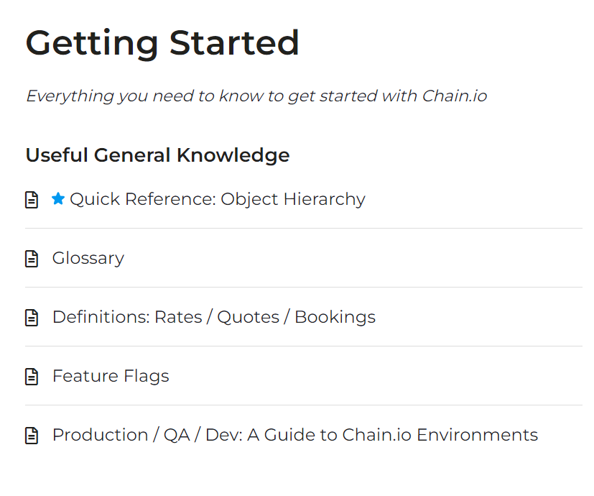The height and width of the screenshot is (496, 594).
Task: Open Definitions: Rates / Quotes / Bookings article
Action: click(x=213, y=317)
